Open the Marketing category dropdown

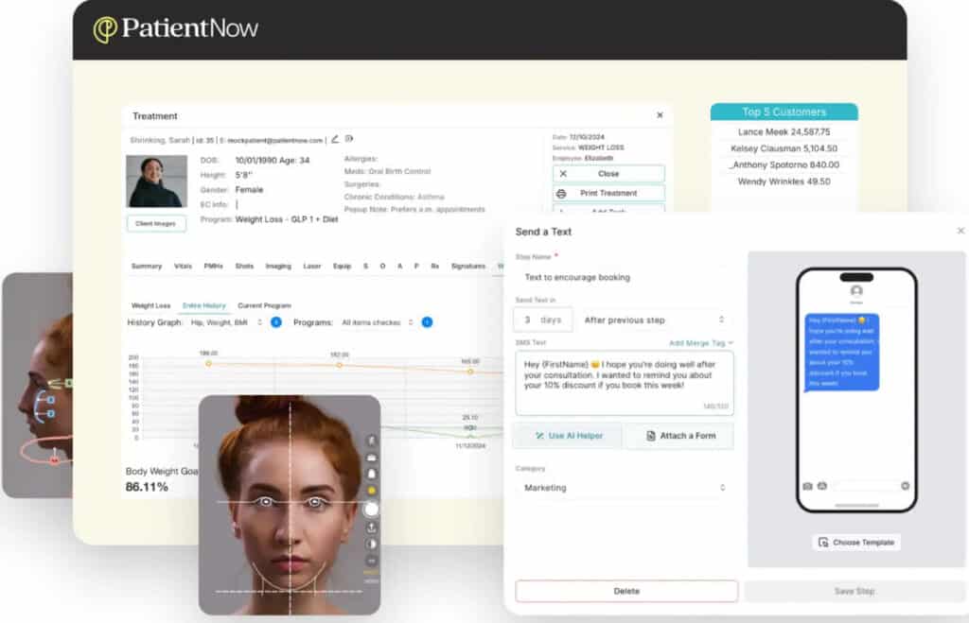(625, 488)
